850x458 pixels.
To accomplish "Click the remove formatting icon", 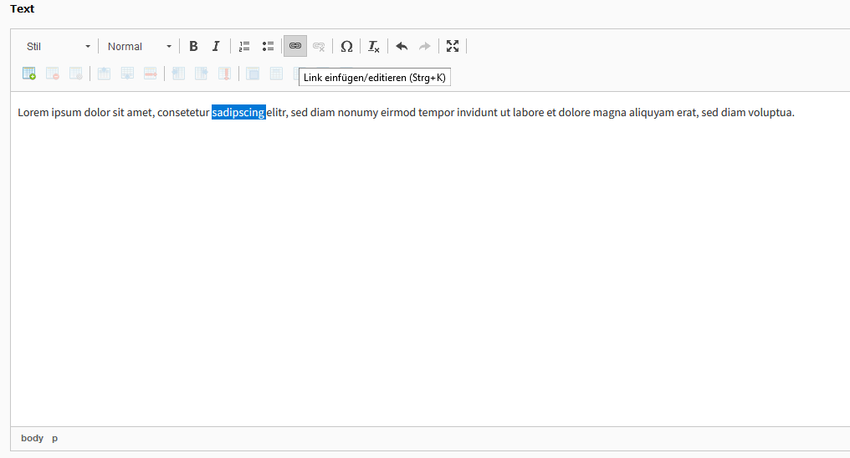I will coord(374,46).
